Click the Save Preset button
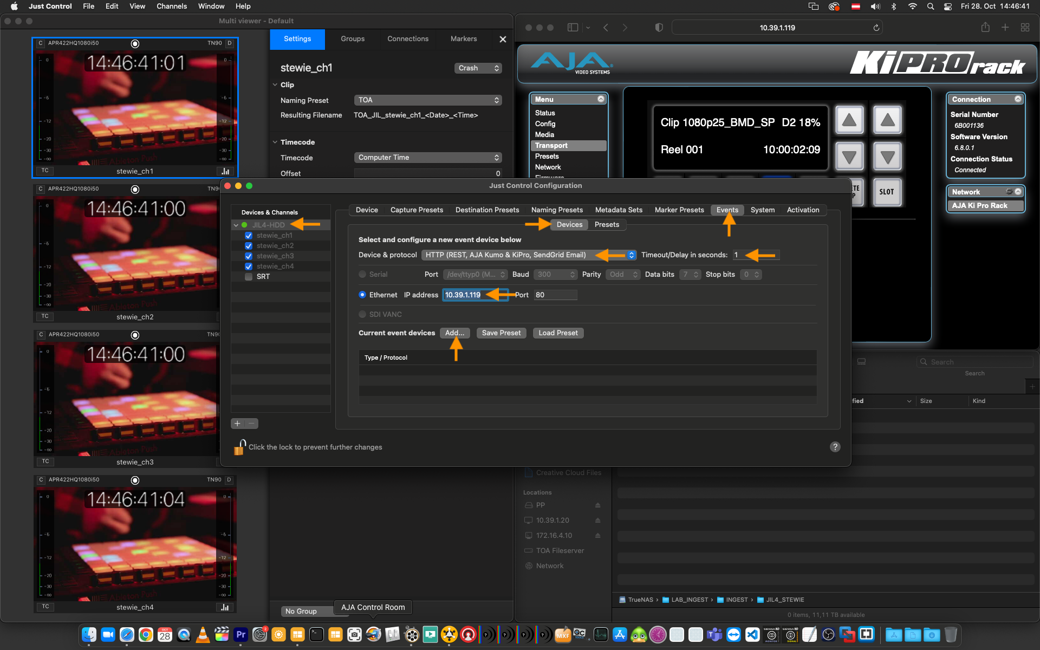 tap(501, 333)
